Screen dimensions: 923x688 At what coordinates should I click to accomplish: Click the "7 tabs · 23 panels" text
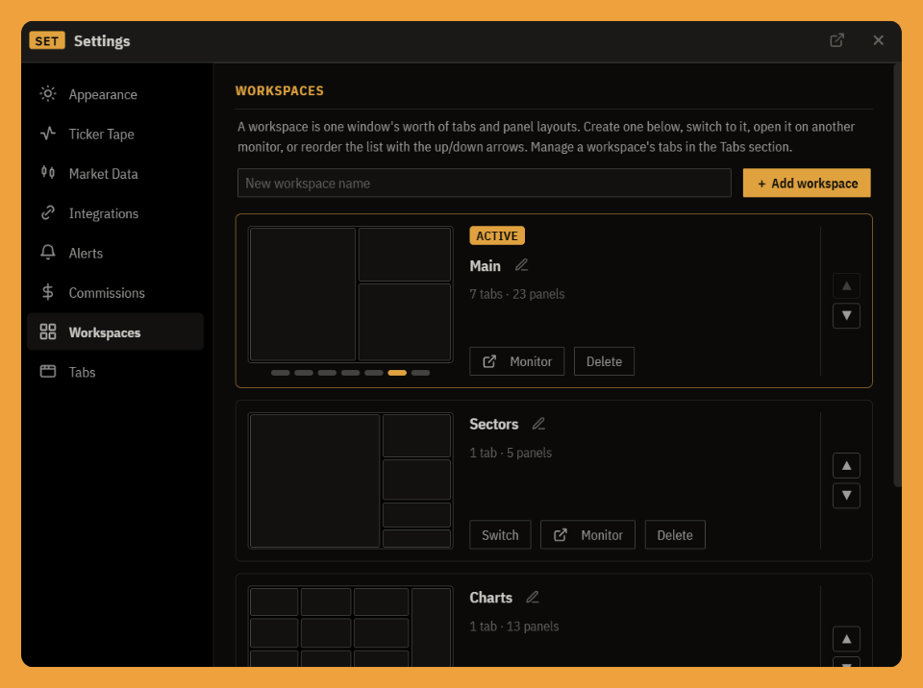pyautogui.click(x=517, y=294)
